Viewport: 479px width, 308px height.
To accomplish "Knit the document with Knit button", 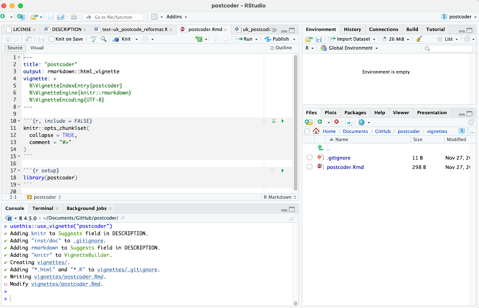I will (122, 39).
